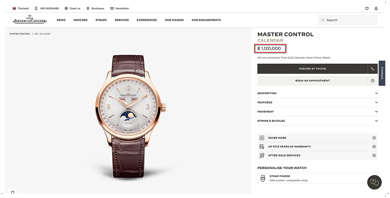
Task: Expand Swiss Made plus icon
Action: [x=374, y=138]
